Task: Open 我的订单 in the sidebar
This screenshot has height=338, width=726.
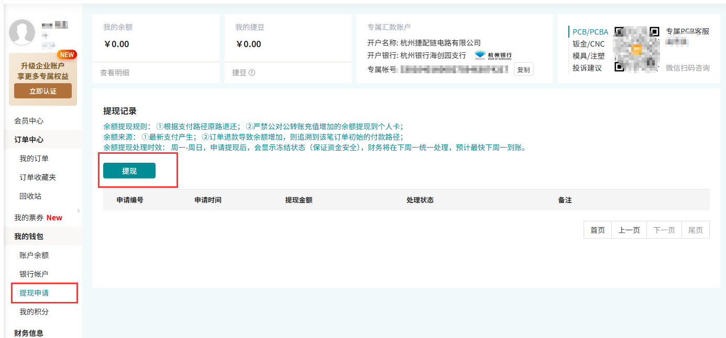Action: point(34,159)
